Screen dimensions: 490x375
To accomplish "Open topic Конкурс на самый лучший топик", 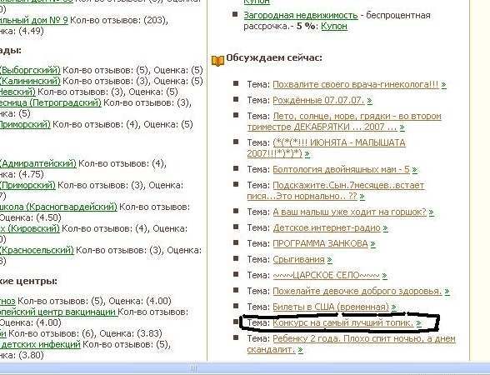I will coord(343,322).
